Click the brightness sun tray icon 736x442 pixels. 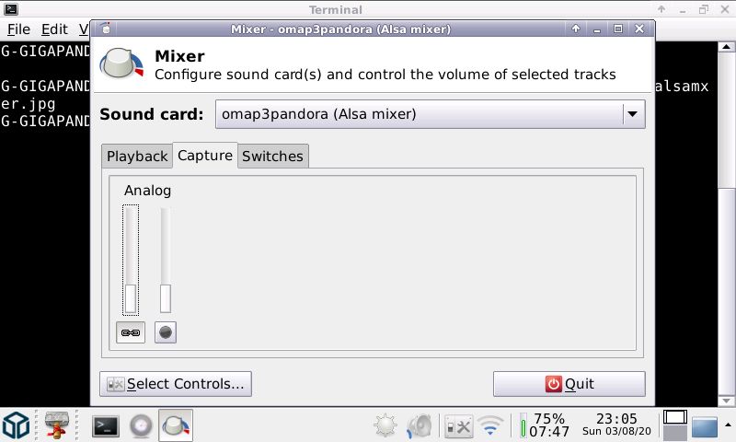385,425
